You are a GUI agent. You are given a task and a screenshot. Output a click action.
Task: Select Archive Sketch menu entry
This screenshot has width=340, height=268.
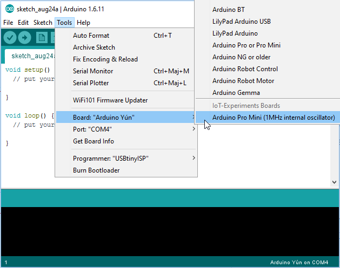click(125, 47)
